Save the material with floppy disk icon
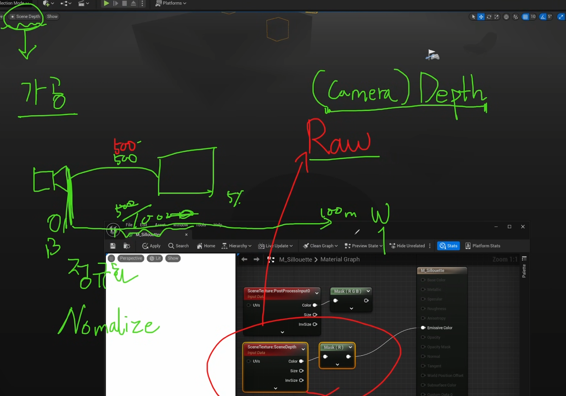The height and width of the screenshot is (396, 566). pos(113,246)
